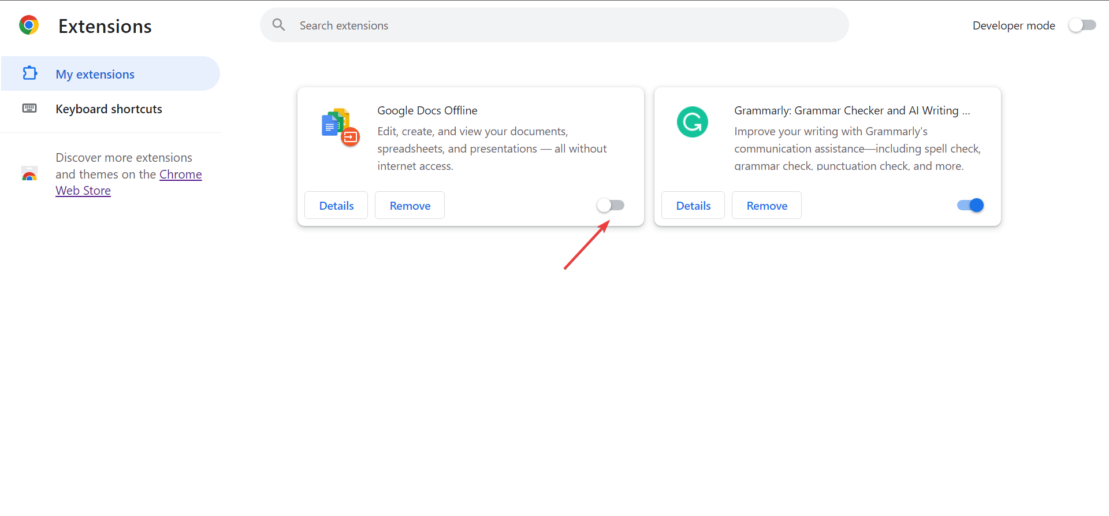
Task: Click the My extensions puzzle icon
Action: [x=29, y=73]
